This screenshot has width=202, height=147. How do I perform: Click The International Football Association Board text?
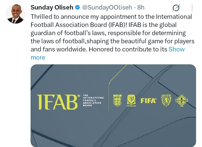coord(93,100)
